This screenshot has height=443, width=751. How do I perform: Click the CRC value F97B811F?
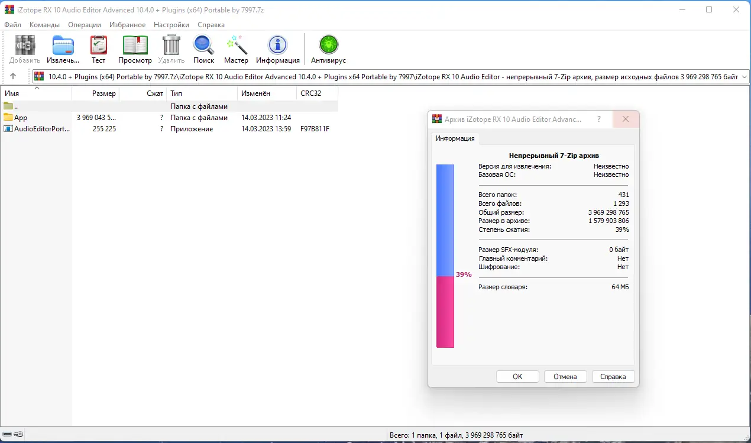point(315,129)
